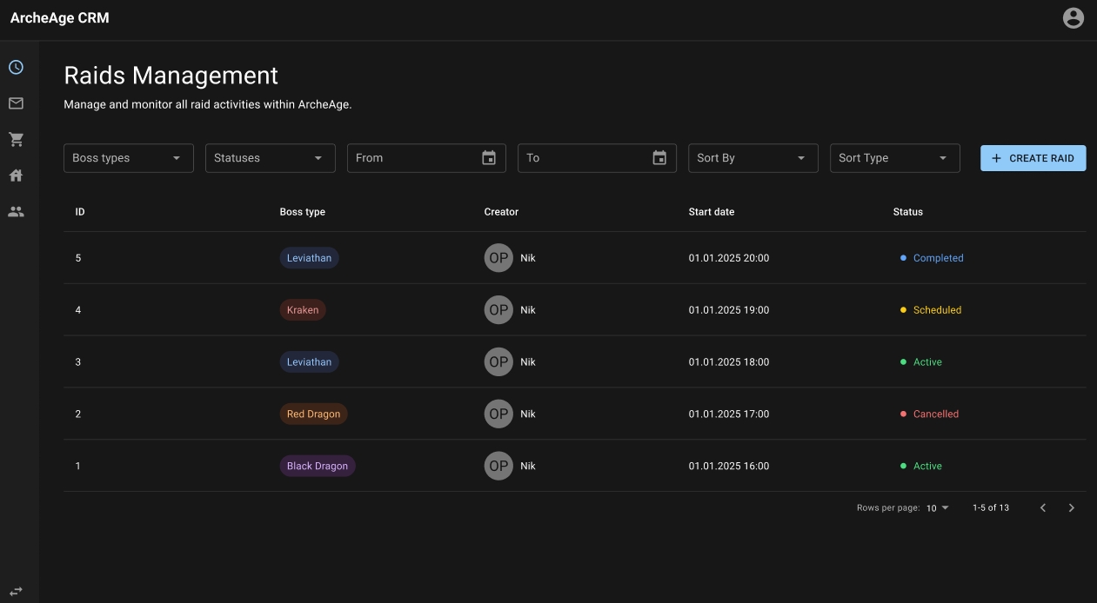
Task: Click the Kraken raid row with ID 4
Action: click(x=574, y=310)
